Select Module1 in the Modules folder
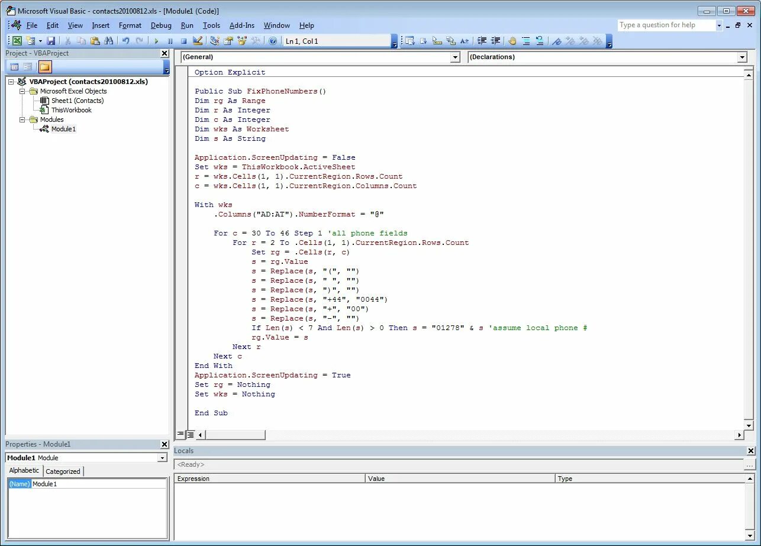This screenshot has height=546, width=761. point(63,129)
